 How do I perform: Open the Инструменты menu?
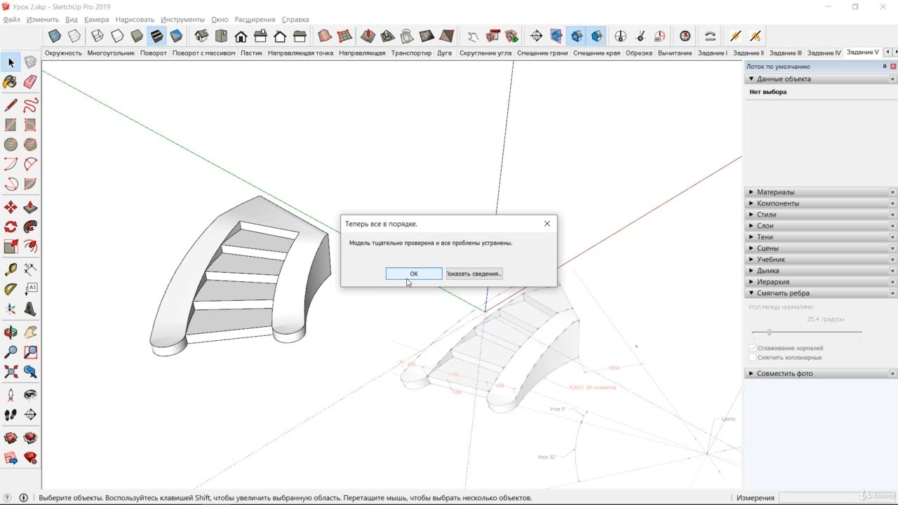pos(182,20)
